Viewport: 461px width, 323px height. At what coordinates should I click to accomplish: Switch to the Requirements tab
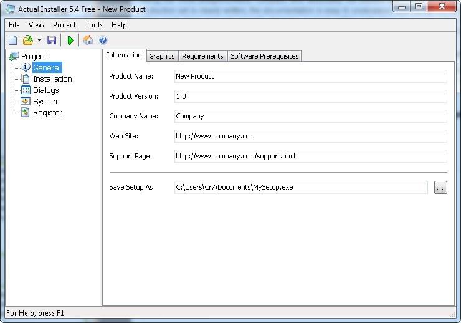[x=202, y=56]
